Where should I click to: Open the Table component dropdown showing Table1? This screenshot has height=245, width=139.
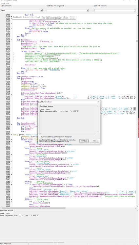pos(22,10)
